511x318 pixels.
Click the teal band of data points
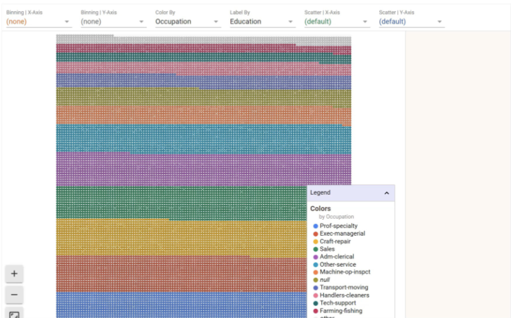point(204,139)
